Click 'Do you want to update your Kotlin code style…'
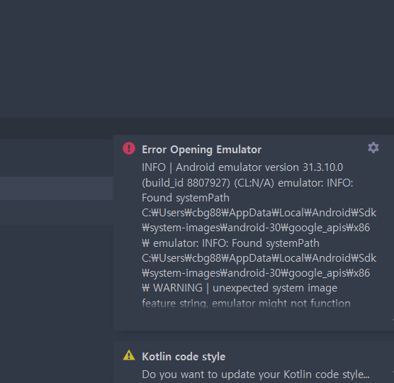This screenshot has height=383, width=394. pos(256,374)
